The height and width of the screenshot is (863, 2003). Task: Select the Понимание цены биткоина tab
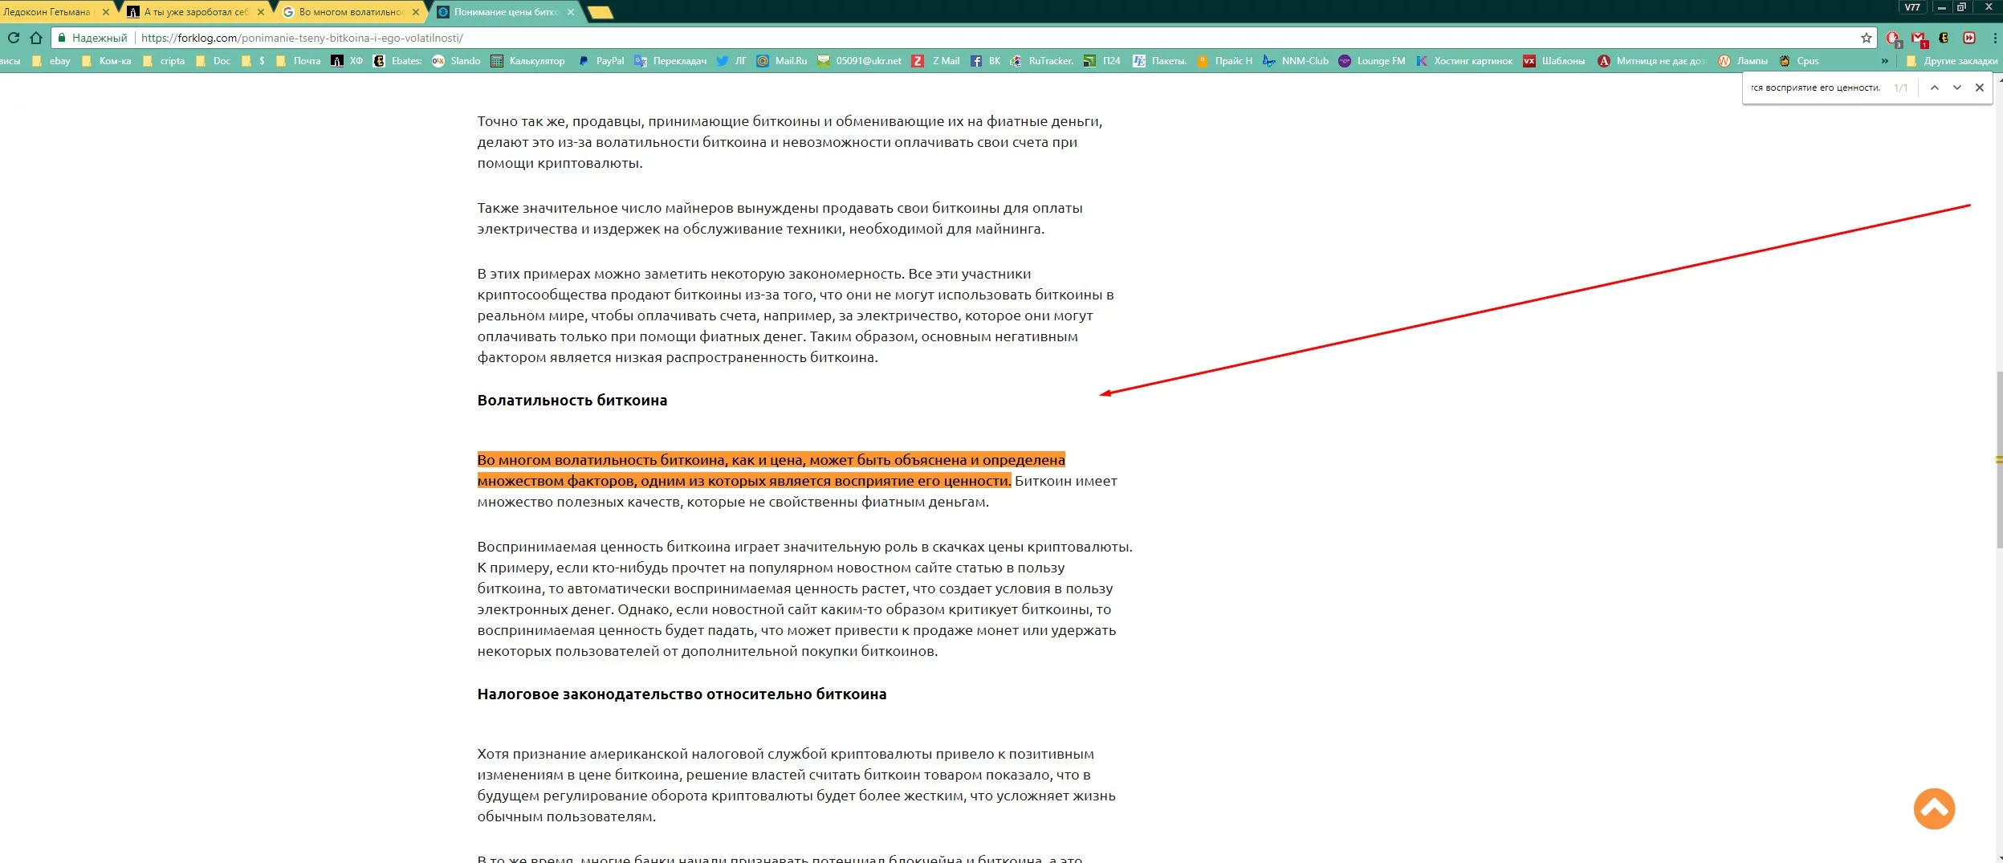tap(506, 12)
